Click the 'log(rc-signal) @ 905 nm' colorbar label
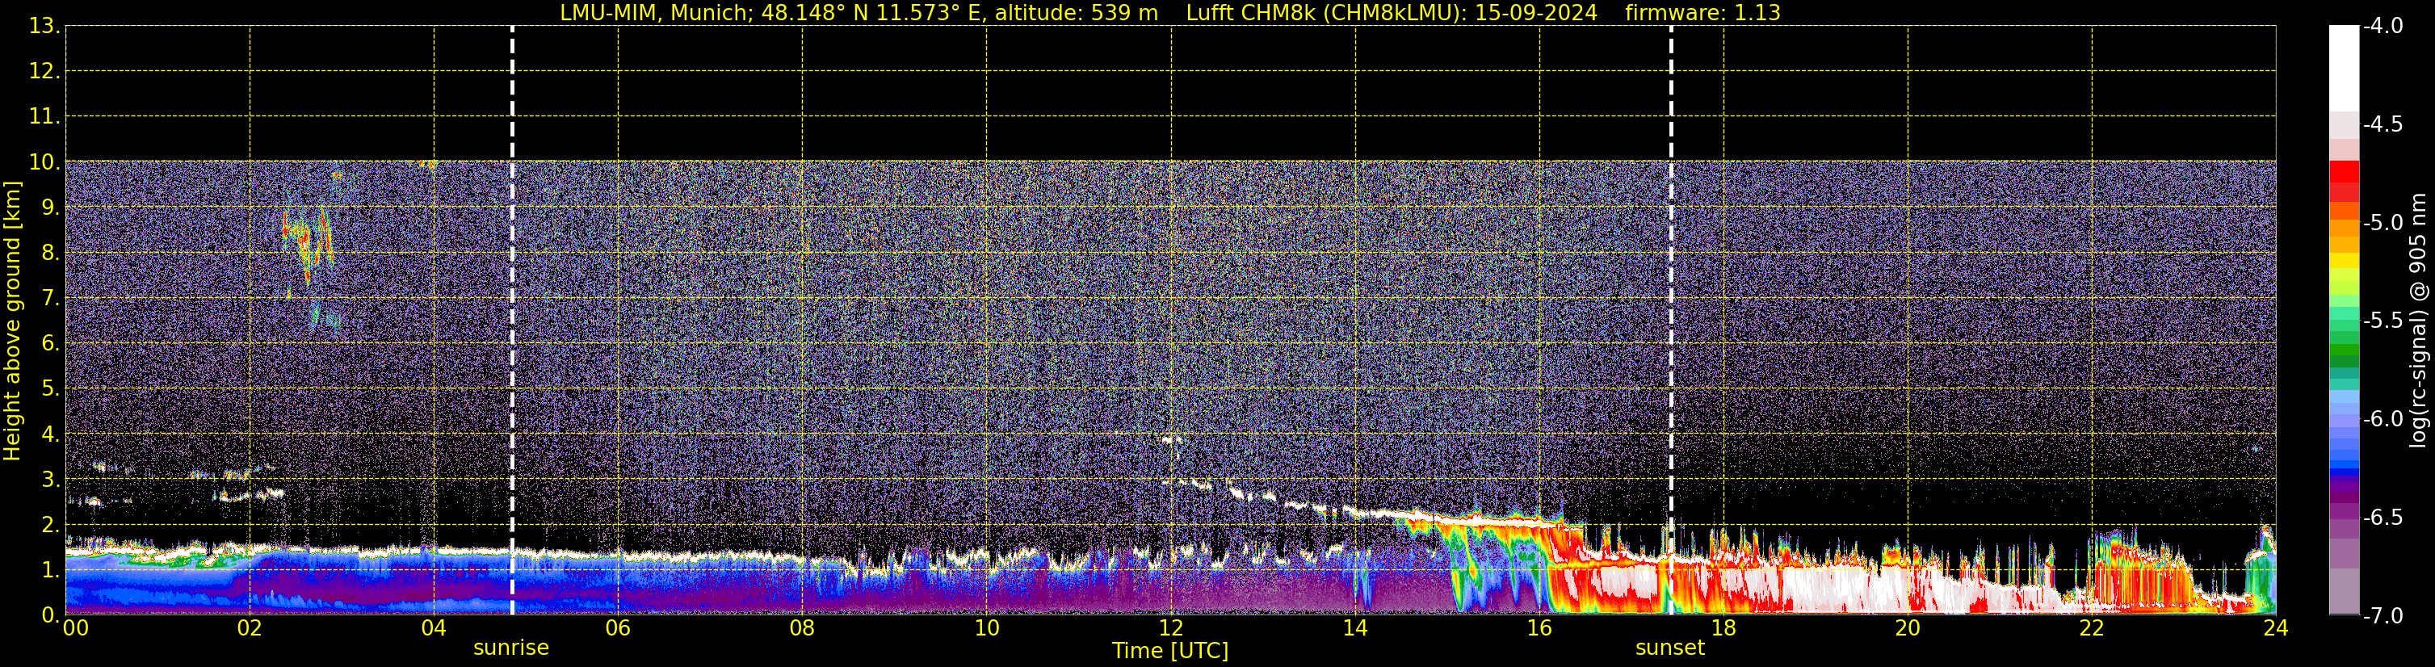The height and width of the screenshot is (667, 2435). (2418, 321)
